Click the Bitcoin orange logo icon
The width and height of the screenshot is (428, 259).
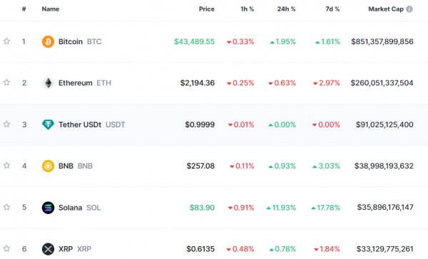click(x=48, y=42)
